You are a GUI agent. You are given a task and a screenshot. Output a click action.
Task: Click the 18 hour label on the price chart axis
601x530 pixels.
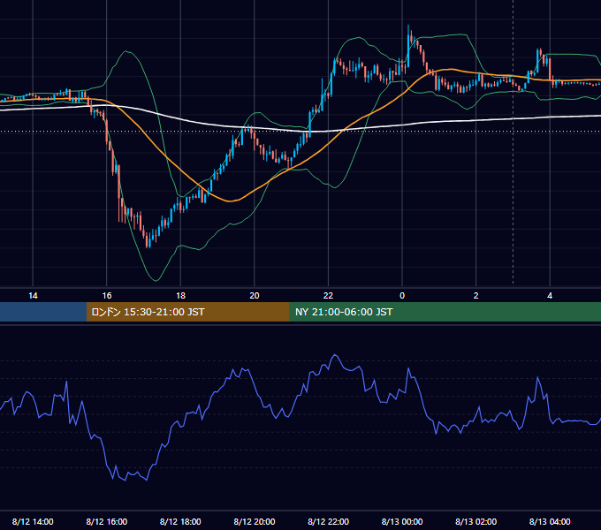point(180,296)
